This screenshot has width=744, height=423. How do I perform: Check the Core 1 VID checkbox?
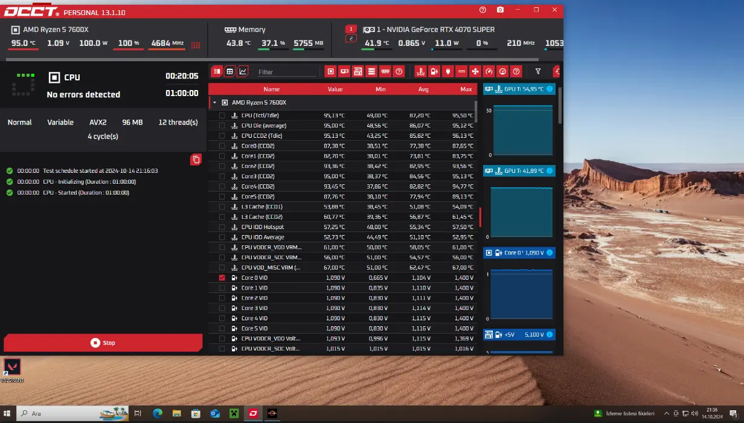pyautogui.click(x=222, y=288)
